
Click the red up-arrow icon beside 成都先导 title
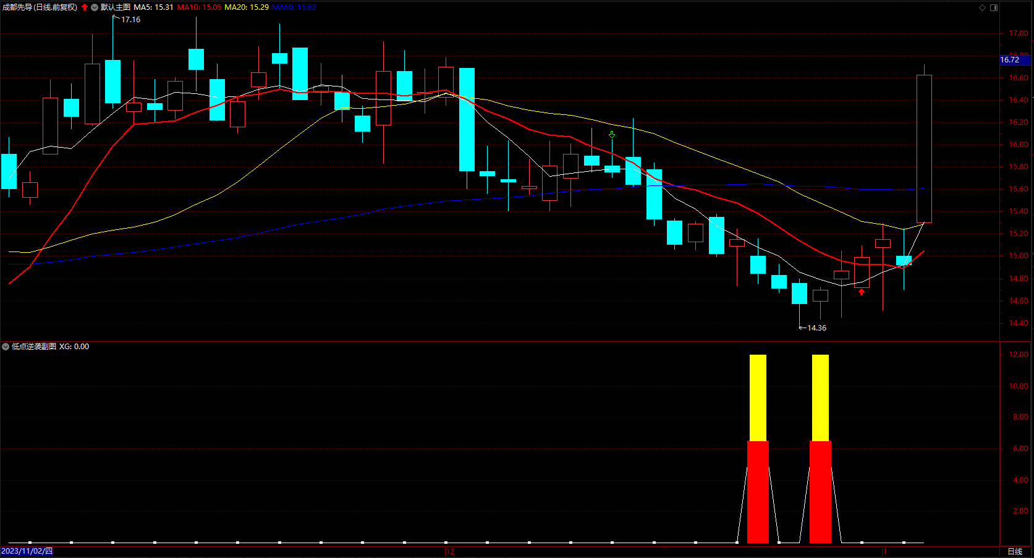(x=85, y=7)
